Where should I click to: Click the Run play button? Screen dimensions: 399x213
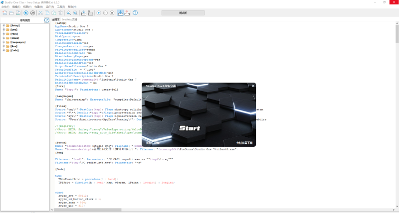tap(99, 13)
